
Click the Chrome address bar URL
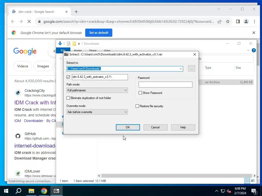click(128, 21)
